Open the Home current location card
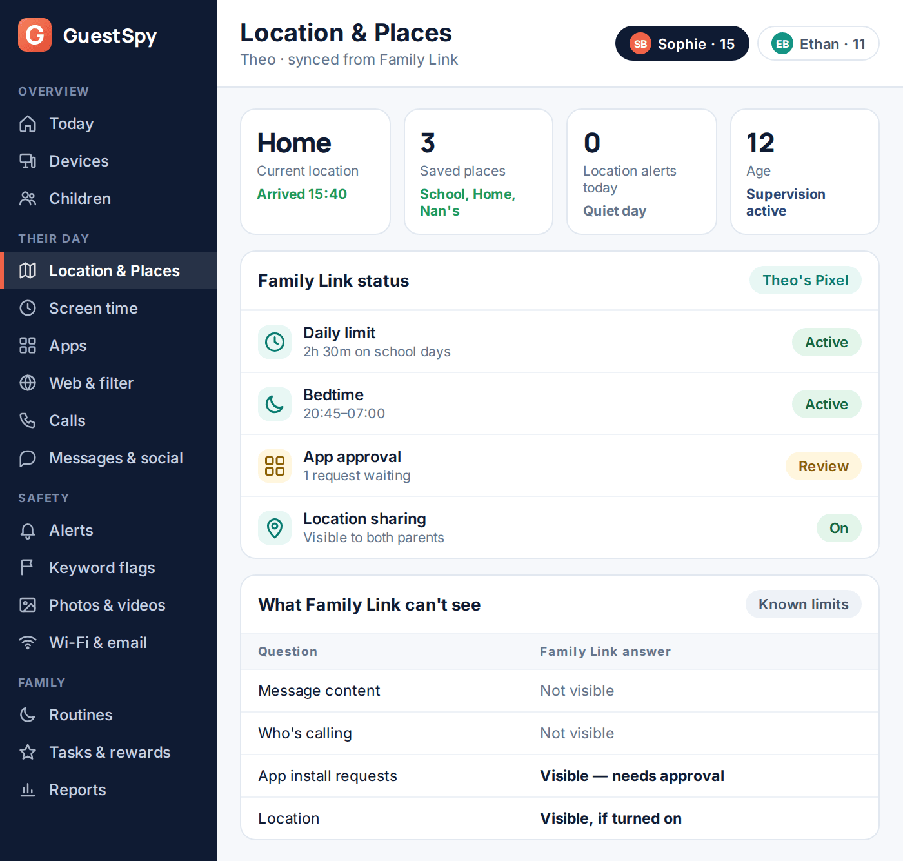 point(315,172)
